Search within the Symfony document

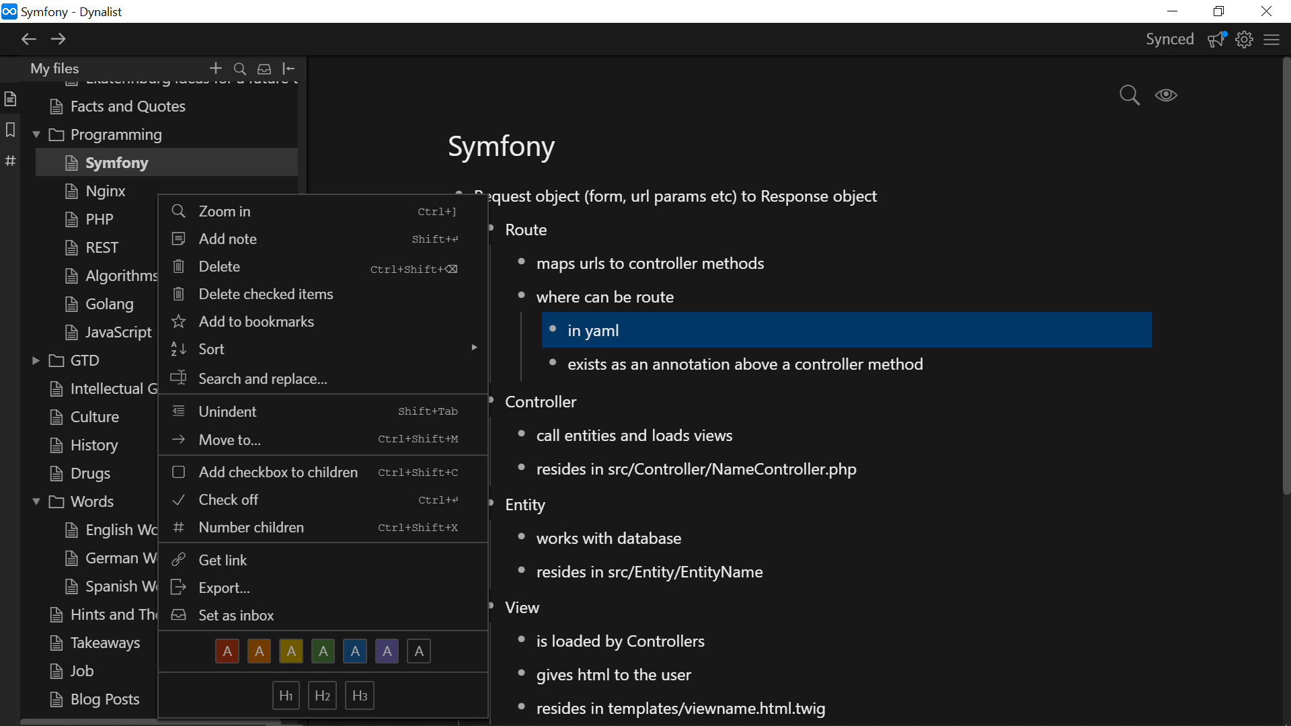(1130, 95)
